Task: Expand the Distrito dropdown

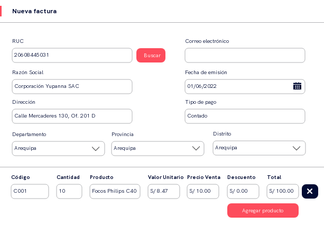Action: click(x=297, y=148)
